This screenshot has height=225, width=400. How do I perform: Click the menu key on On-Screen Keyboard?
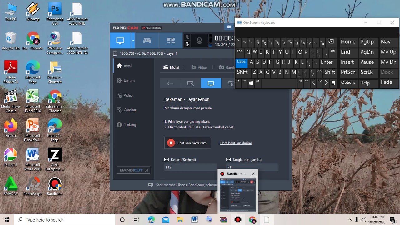coord(333,83)
